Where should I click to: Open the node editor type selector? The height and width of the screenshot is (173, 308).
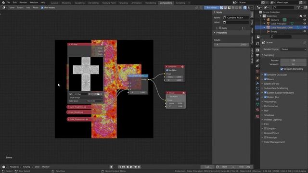4,8
